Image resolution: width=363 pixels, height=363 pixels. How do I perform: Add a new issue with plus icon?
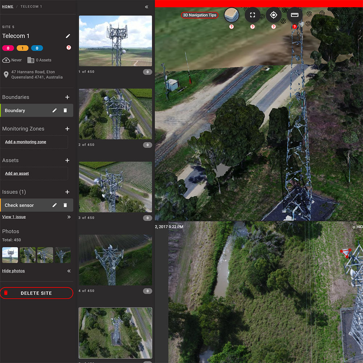tap(68, 192)
